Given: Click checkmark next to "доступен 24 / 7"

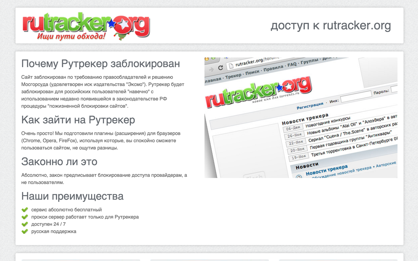Looking at the screenshot, I should click(24, 224).
